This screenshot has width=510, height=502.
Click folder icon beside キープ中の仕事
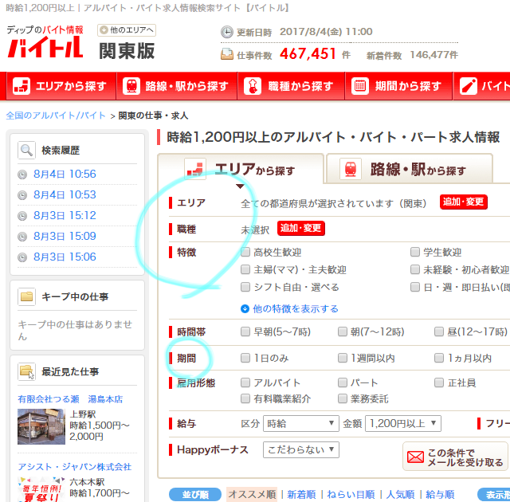26,296
